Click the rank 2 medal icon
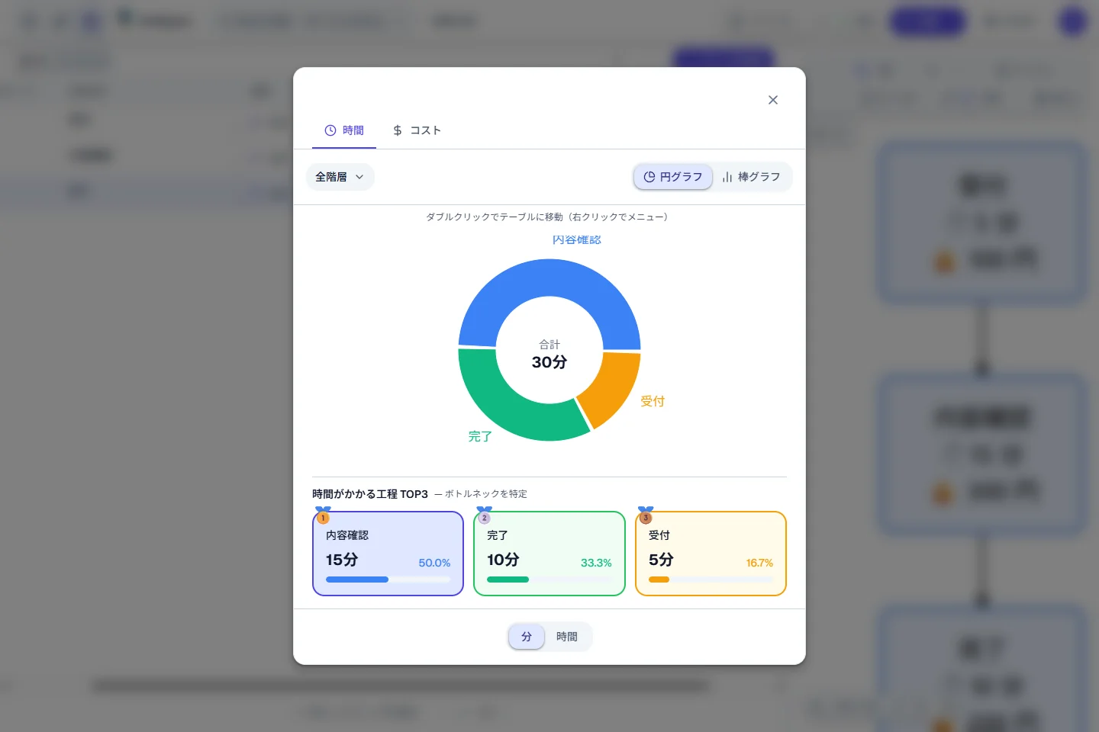 pyautogui.click(x=484, y=515)
